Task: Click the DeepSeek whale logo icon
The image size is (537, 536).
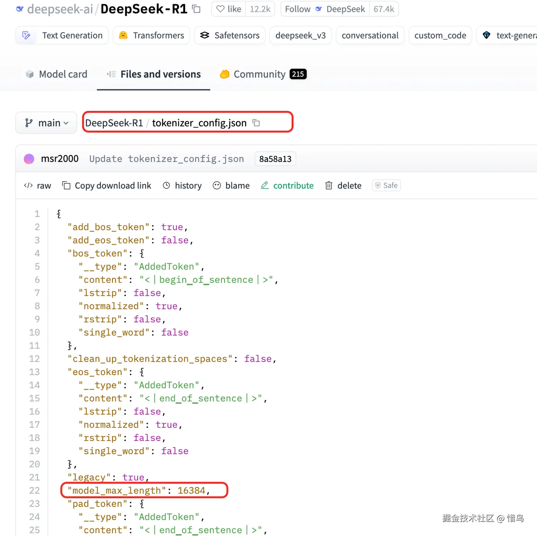Action: click(20, 9)
